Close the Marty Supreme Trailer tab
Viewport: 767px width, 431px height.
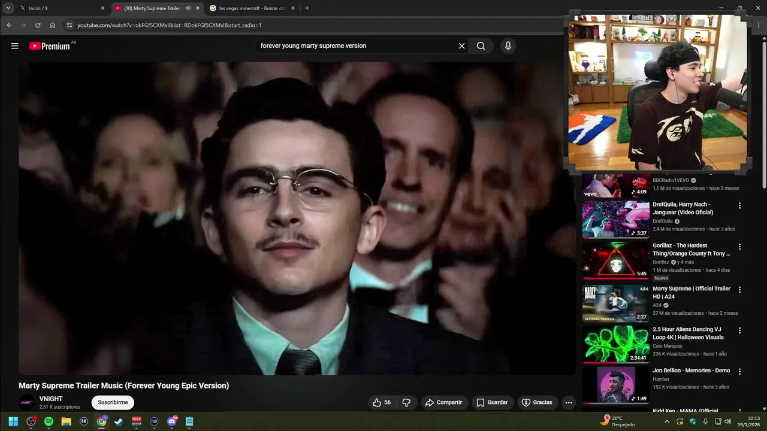[x=198, y=8]
